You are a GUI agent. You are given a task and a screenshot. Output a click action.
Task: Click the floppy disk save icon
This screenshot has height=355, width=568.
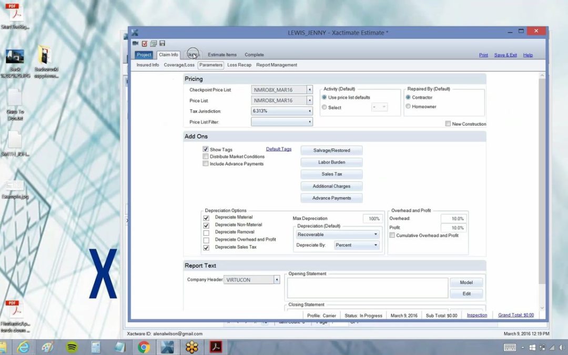(162, 43)
